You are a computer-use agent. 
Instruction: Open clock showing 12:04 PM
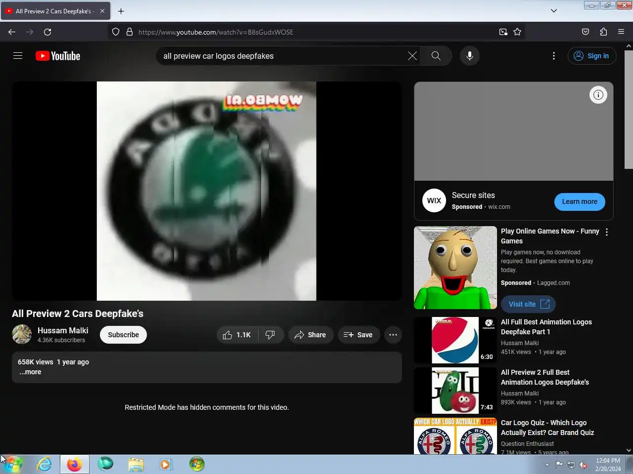[608, 465]
